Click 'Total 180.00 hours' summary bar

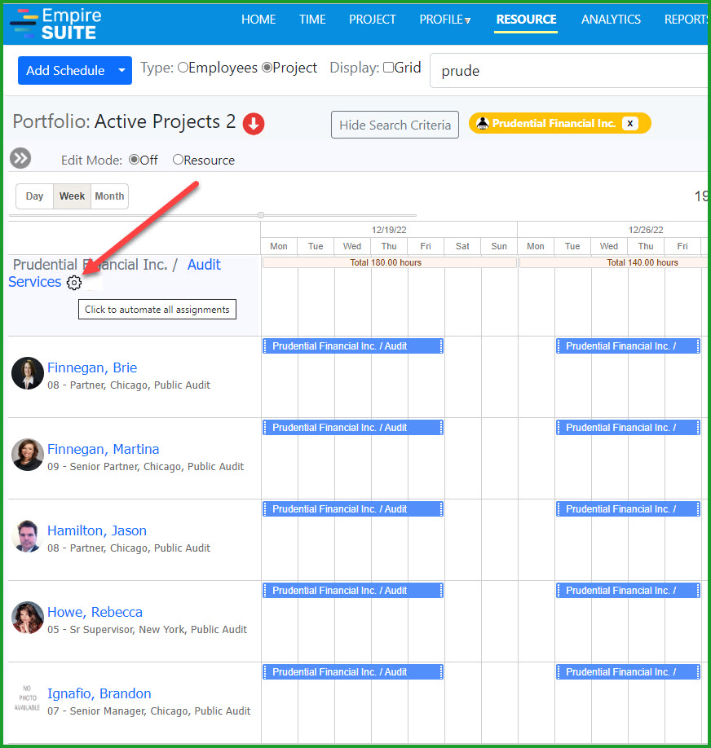pyautogui.click(x=390, y=263)
